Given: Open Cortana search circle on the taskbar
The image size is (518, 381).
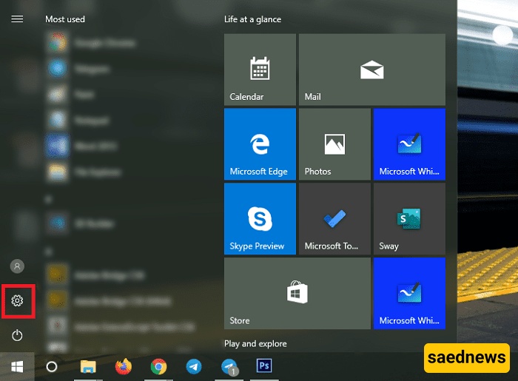Looking at the screenshot, I should pos(52,366).
